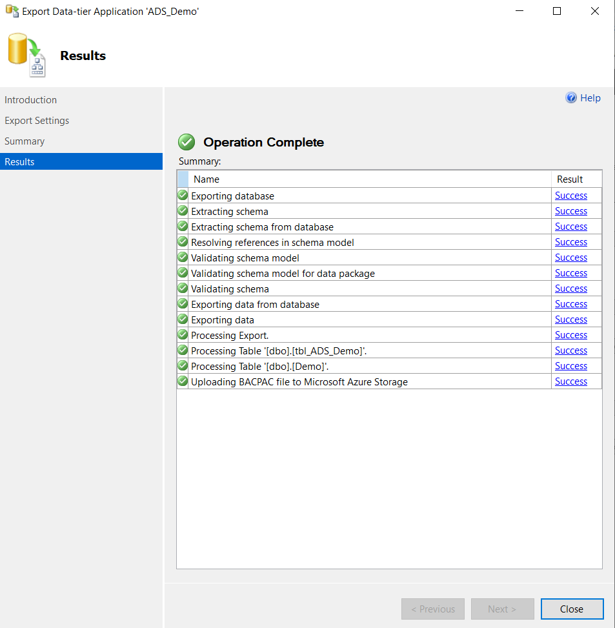View Success details for Extracting schema from database
Screen dimensions: 615x628
pyautogui.click(x=571, y=227)
